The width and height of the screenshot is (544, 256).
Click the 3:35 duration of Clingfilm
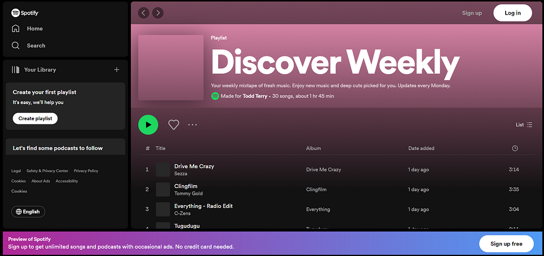(x=514, y=189)
